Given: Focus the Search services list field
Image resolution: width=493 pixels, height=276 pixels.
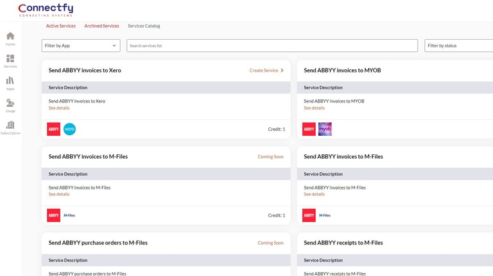Looking at the screenshot, I should pyautogui.click(x=272, y=46).
